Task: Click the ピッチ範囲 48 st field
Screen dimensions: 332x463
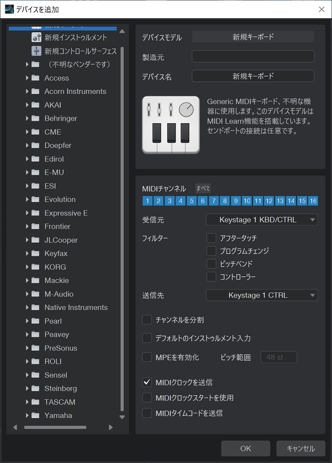Action: [x=279, y=357]
